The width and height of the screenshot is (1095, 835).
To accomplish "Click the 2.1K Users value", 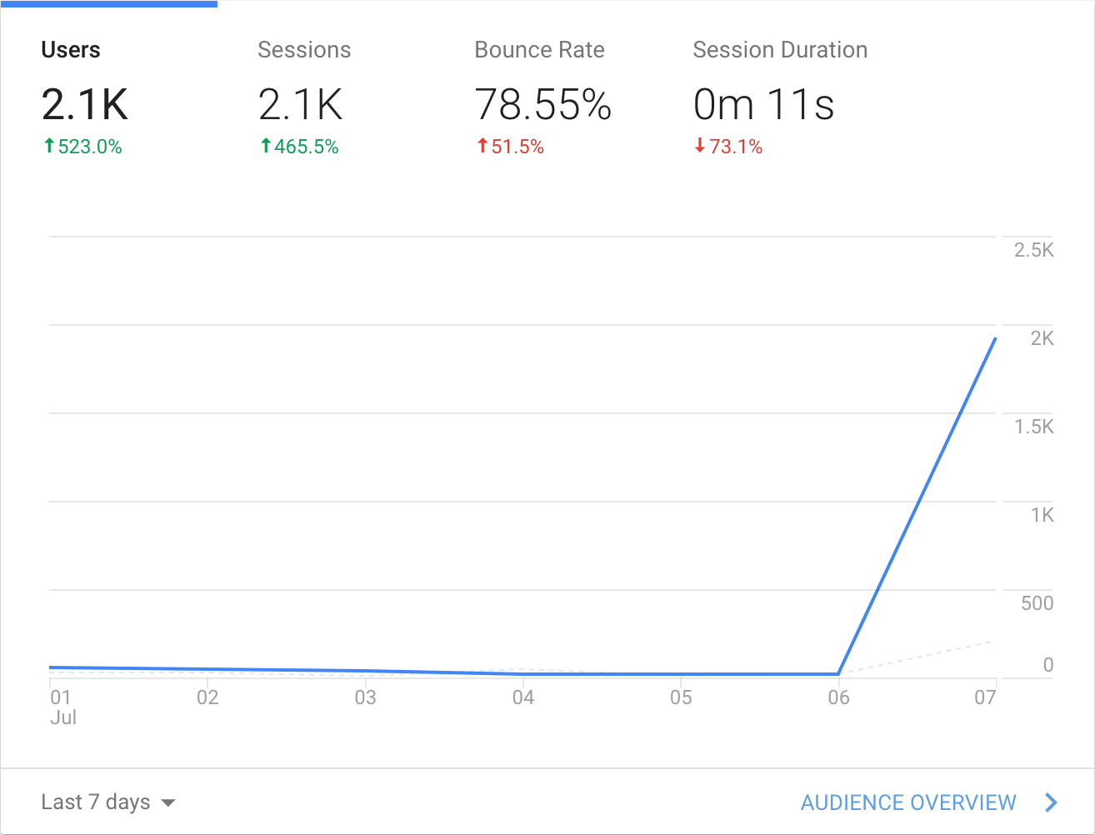I will pos(85,105).
